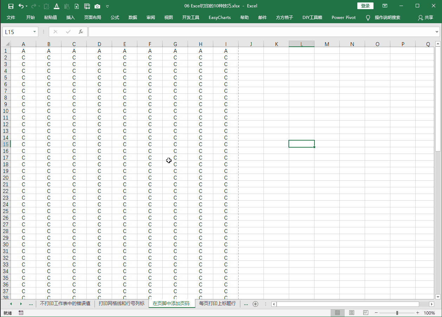
Task: Select column L header
Action: (x=301, y=44)
